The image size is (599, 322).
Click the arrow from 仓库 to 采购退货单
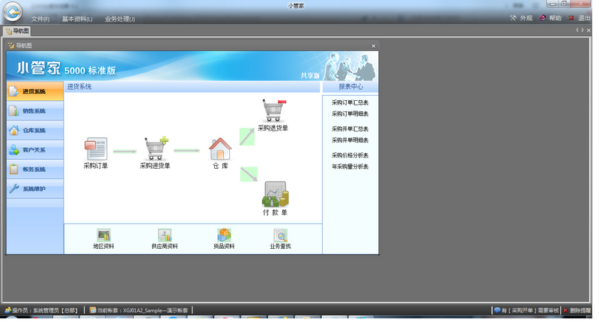pyautogui.click(x=247, y=137)
